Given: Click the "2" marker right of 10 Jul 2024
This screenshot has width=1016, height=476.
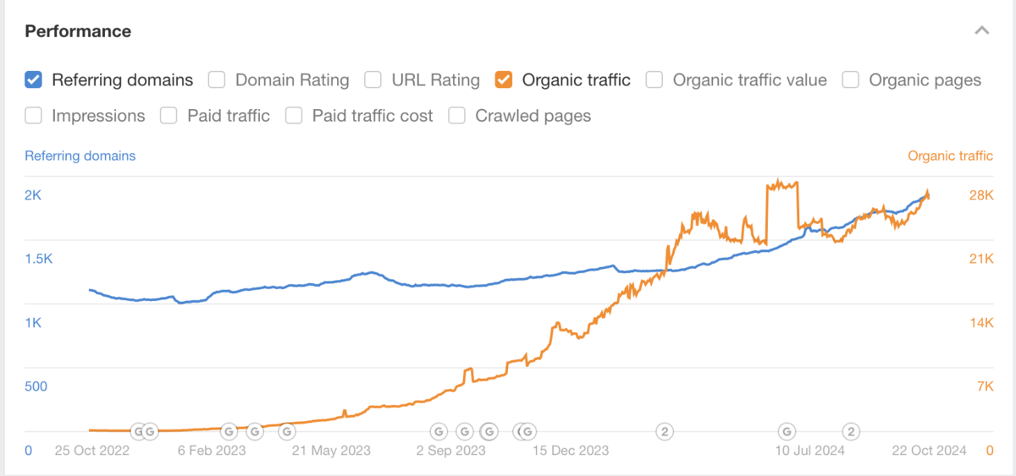Looking at the screenshot, I should 852,431.
